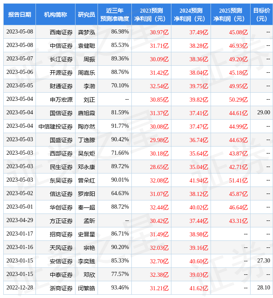Viewport: 273px width, 298px height.
Task: Click researcher name 吴东炬
Action: (87, 153)
